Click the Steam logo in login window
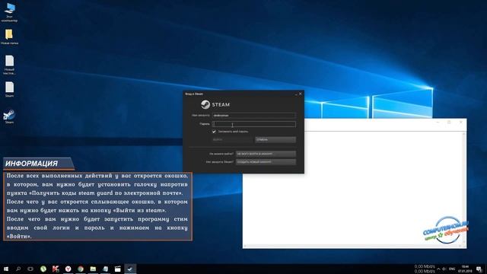This screenshot has width=487, height=274. [x=215, y=105]
